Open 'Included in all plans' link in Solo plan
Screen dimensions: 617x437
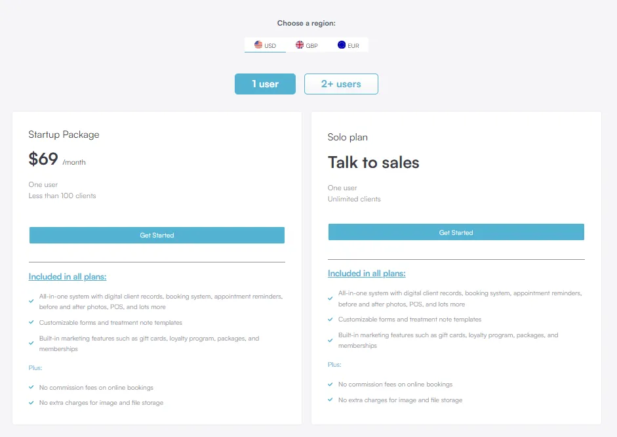tap(367, 273)
